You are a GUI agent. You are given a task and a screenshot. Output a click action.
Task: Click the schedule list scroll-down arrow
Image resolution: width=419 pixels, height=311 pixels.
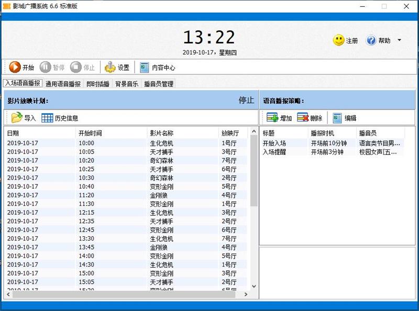[x=254, y=286]
